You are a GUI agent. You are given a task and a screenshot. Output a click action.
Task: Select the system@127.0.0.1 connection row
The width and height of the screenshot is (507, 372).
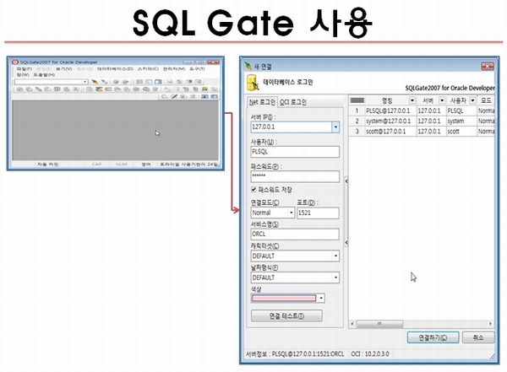[x=422, y=121]
